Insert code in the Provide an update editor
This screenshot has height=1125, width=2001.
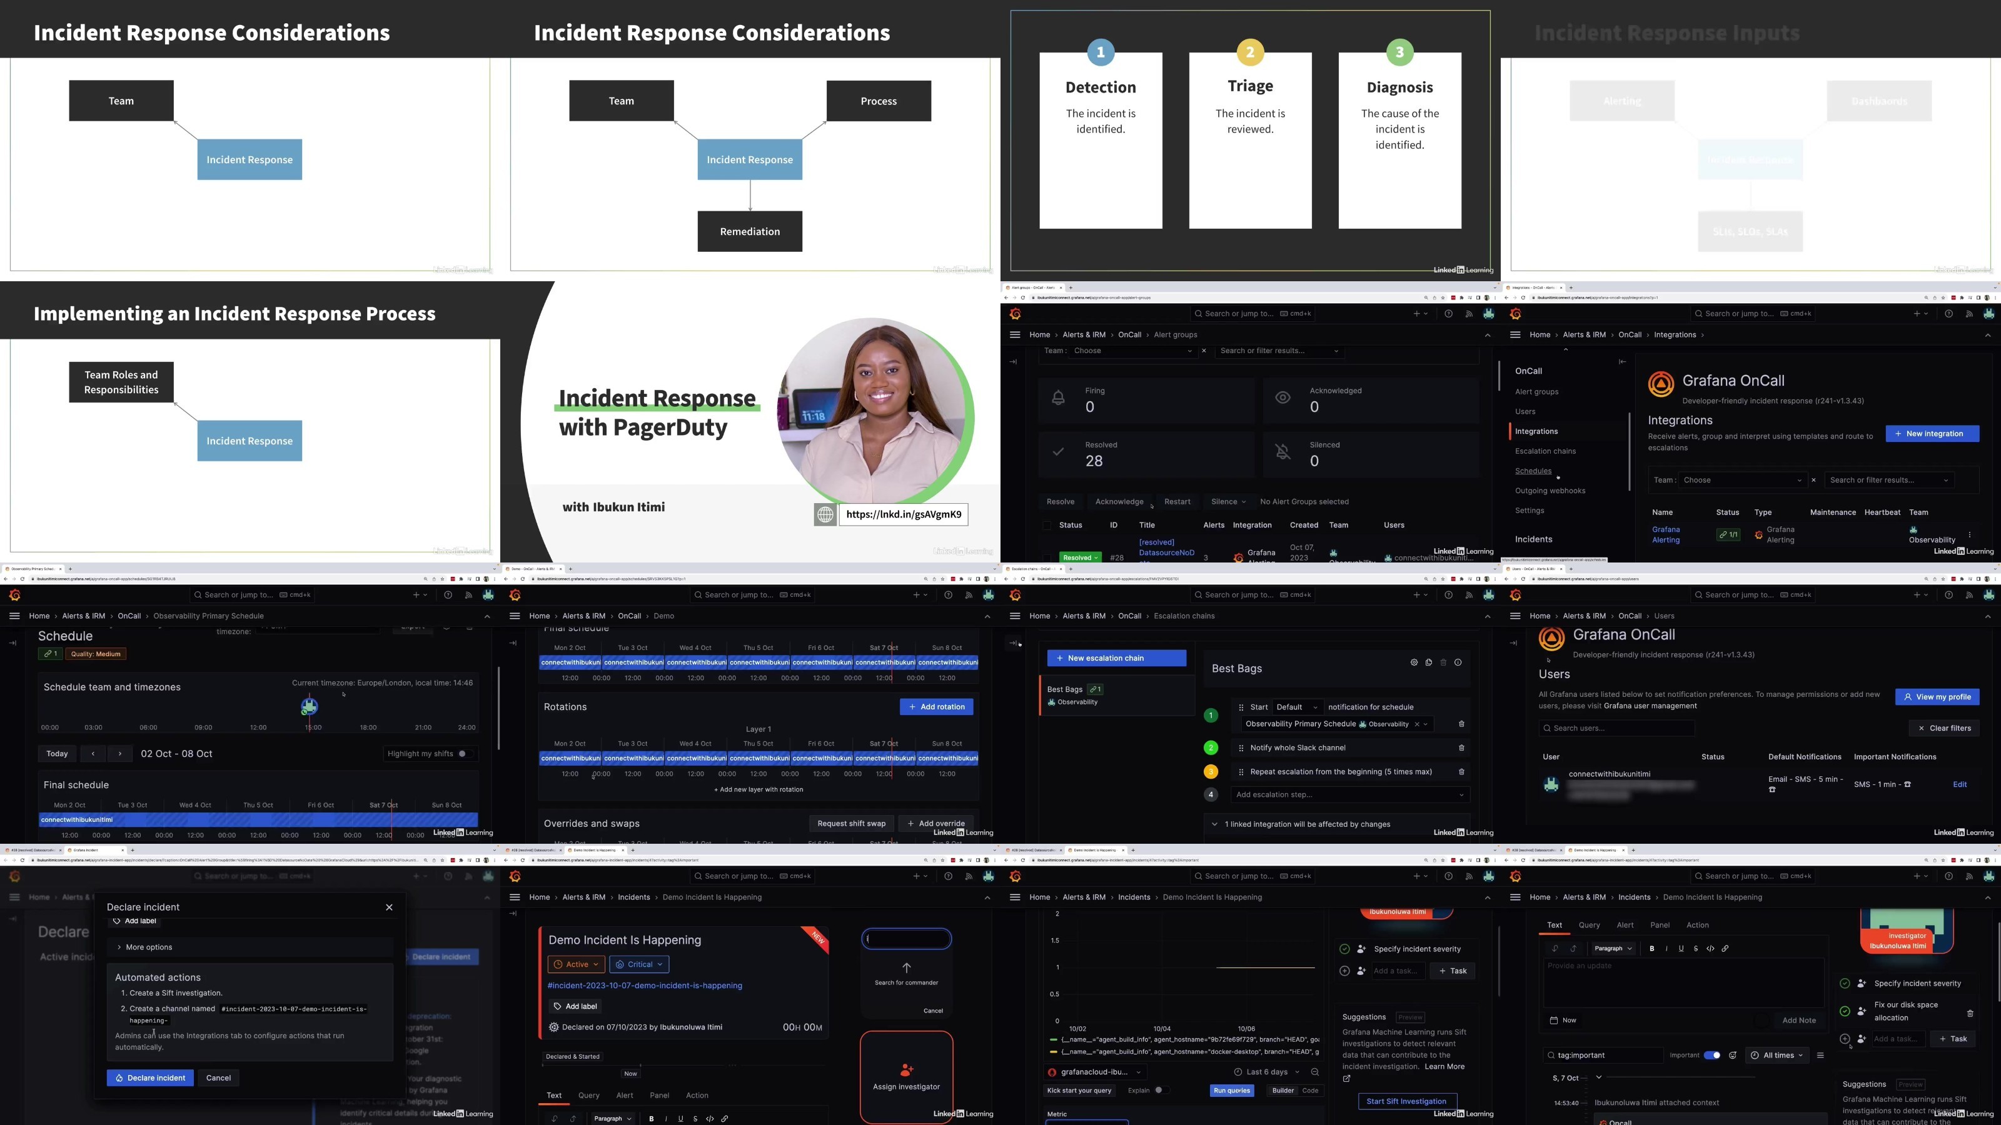pos(1710,949)
